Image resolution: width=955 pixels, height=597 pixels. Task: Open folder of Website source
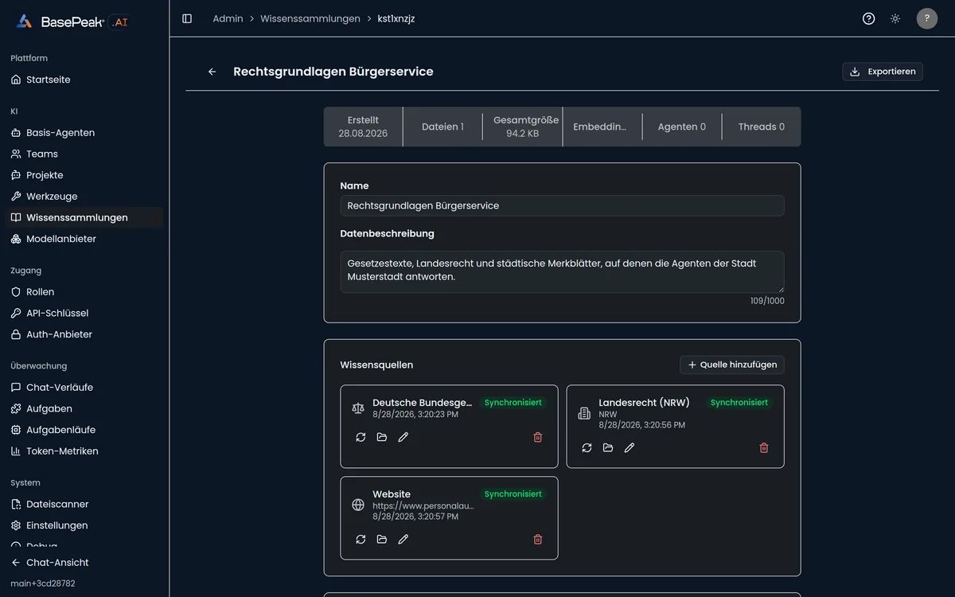pyautogui.click(x=382, y=539)
